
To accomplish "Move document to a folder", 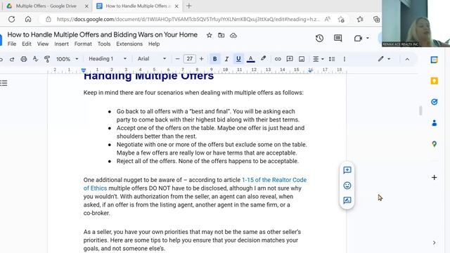I will 221,35.
